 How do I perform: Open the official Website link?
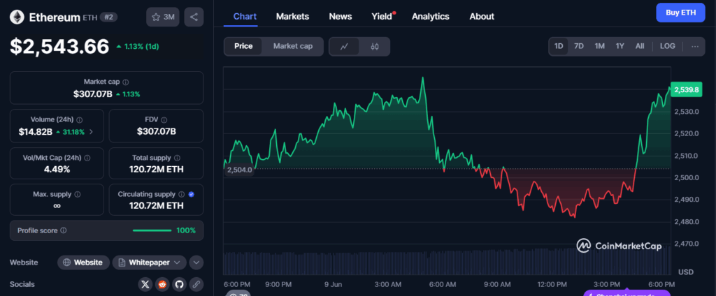point(83,262)
